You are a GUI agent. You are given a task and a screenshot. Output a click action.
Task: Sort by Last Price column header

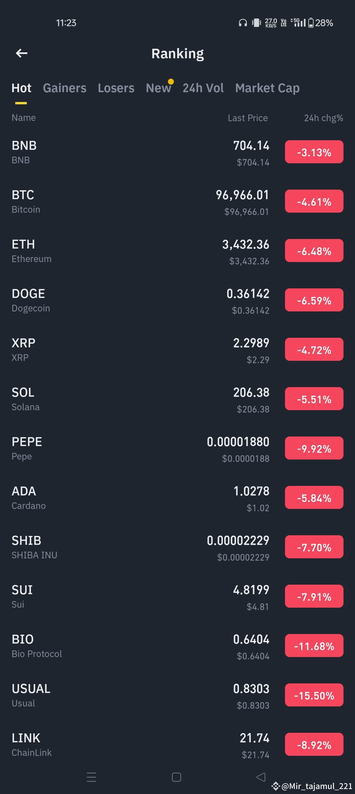click(248, 118)
